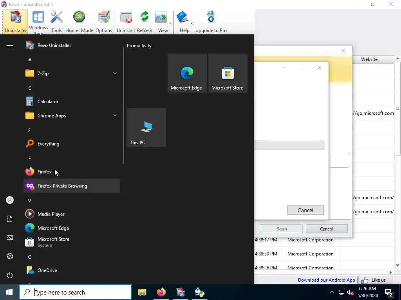Click the Python taskbar icon
Screen dimensions: 401x300
coord(200,292)
